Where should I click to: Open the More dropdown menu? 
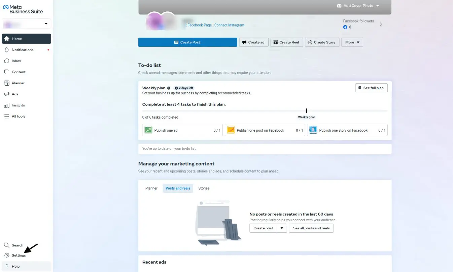[x=352, y=42]
